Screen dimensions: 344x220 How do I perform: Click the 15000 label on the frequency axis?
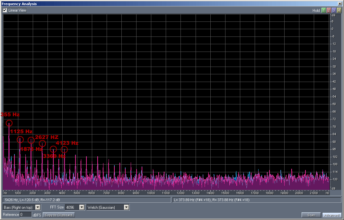click(225, 193)
